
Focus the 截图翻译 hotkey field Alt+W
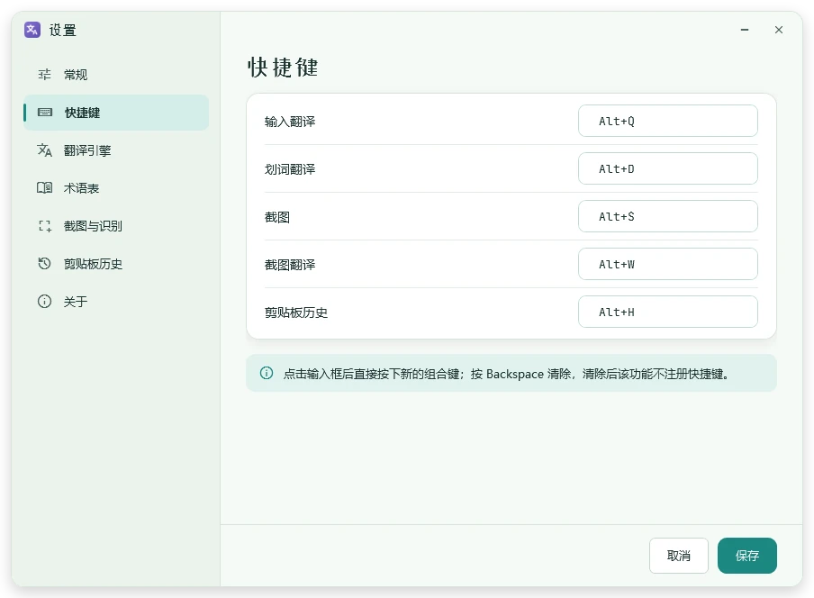(667, 264)
